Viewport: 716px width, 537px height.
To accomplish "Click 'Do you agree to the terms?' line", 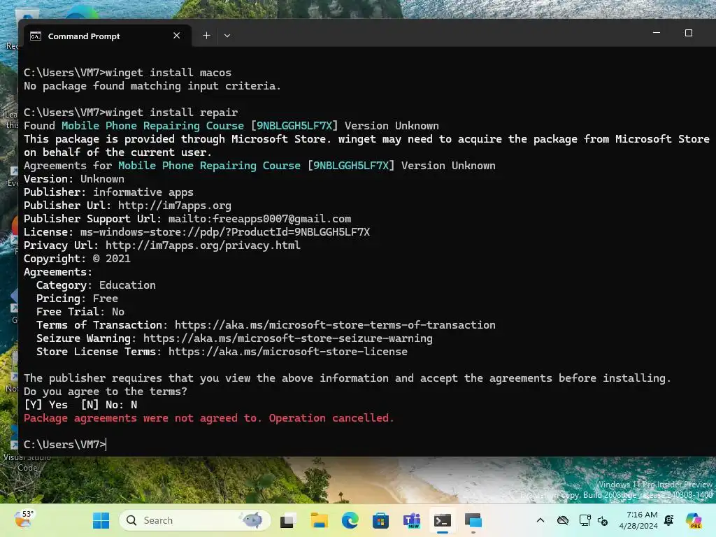I will coord(106,392).
